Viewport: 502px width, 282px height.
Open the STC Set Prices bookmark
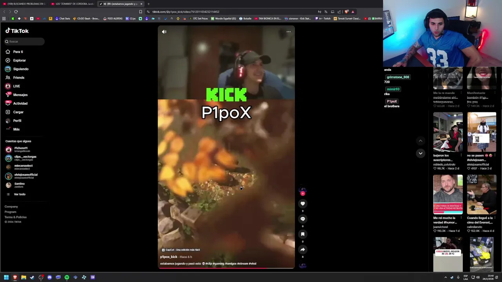(x=198, y=18)
